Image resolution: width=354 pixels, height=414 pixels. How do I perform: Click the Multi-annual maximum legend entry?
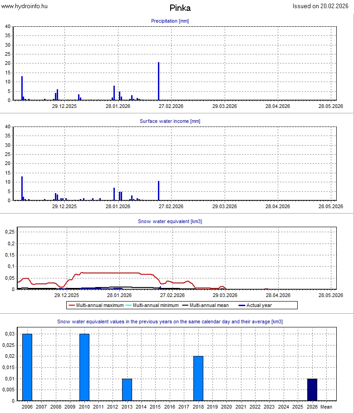(x=96, y=306)
